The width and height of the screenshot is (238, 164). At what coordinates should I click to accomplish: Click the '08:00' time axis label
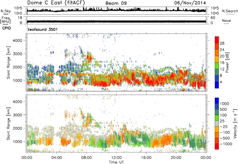(87, 158)
